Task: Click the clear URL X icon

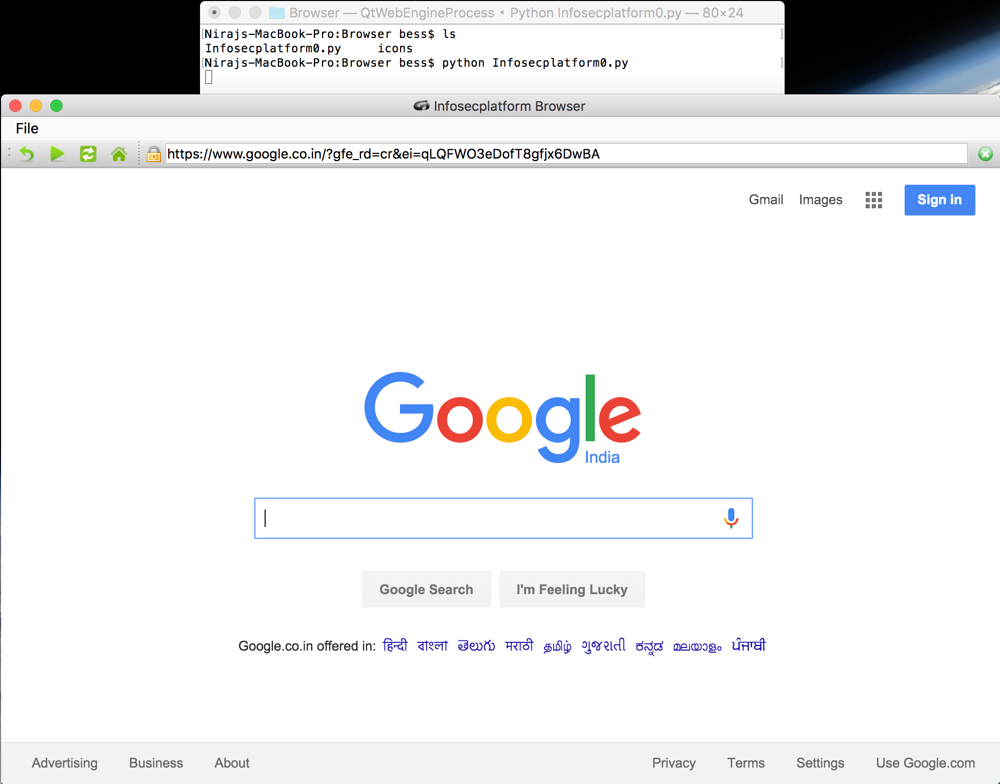Action: click(x=986, y=153)
